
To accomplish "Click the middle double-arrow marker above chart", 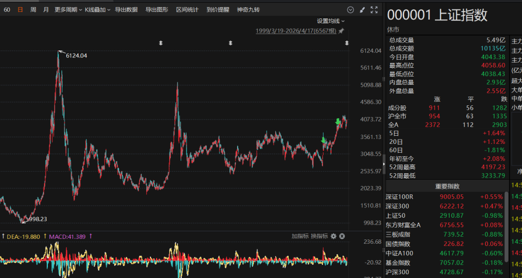I will coord(231,43).
